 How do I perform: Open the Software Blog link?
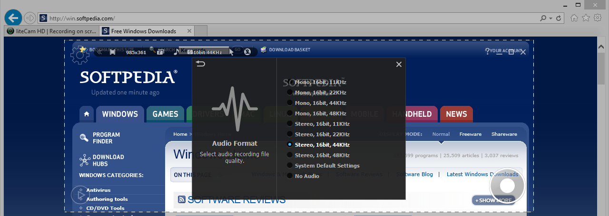pos(415,174)
